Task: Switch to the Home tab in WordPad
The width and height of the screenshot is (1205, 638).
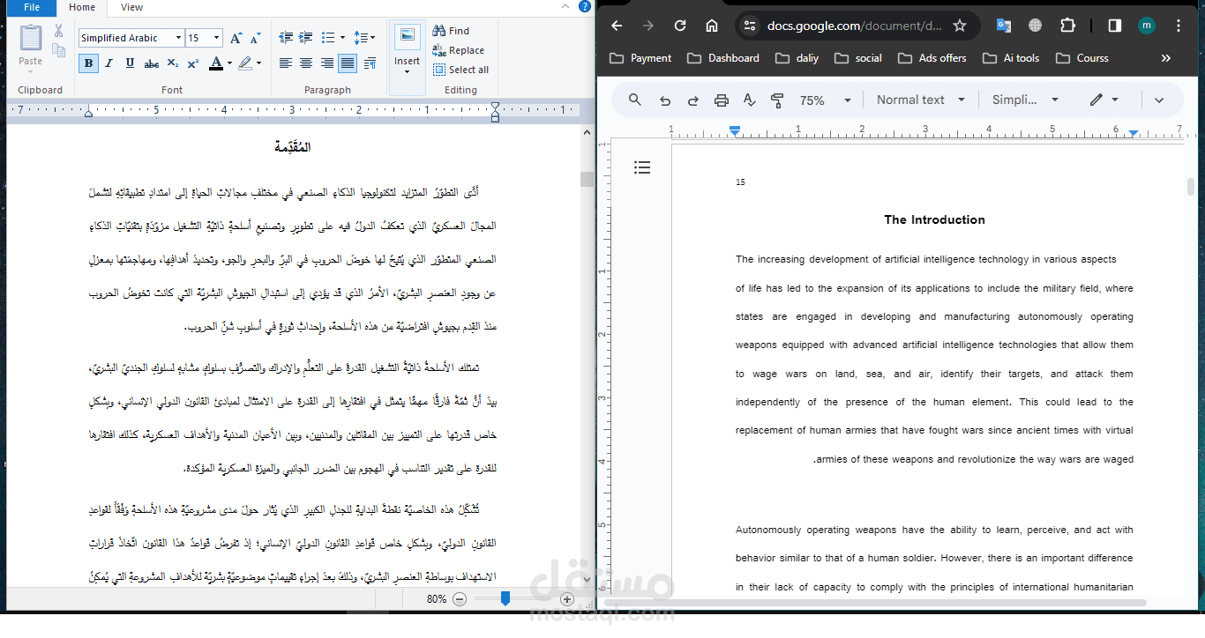Action: pyautogui.click(x=82, y=7)
